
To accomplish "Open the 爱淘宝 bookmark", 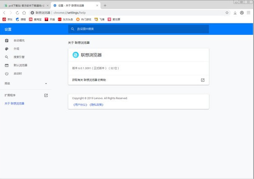I will click(35, 20).
